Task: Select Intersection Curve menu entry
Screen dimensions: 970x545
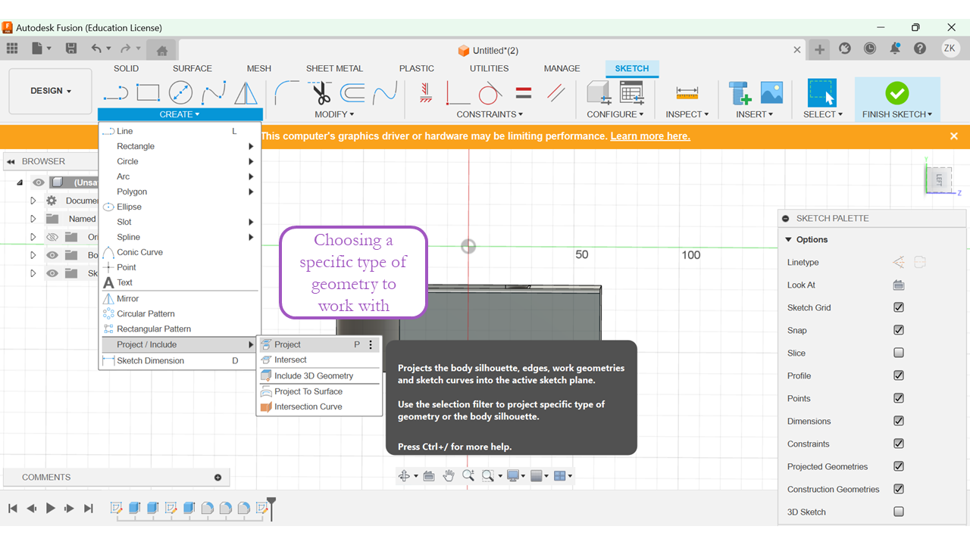Action: [319, 406]
